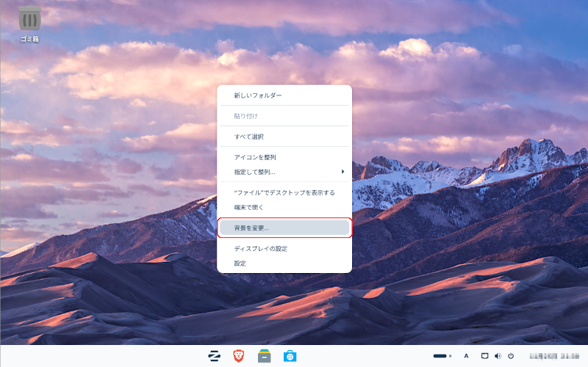The height and width of the screenshot is (367, 588).
Task: Expand the 指定して整列... submenu
Action: click(x=284, y=172)
